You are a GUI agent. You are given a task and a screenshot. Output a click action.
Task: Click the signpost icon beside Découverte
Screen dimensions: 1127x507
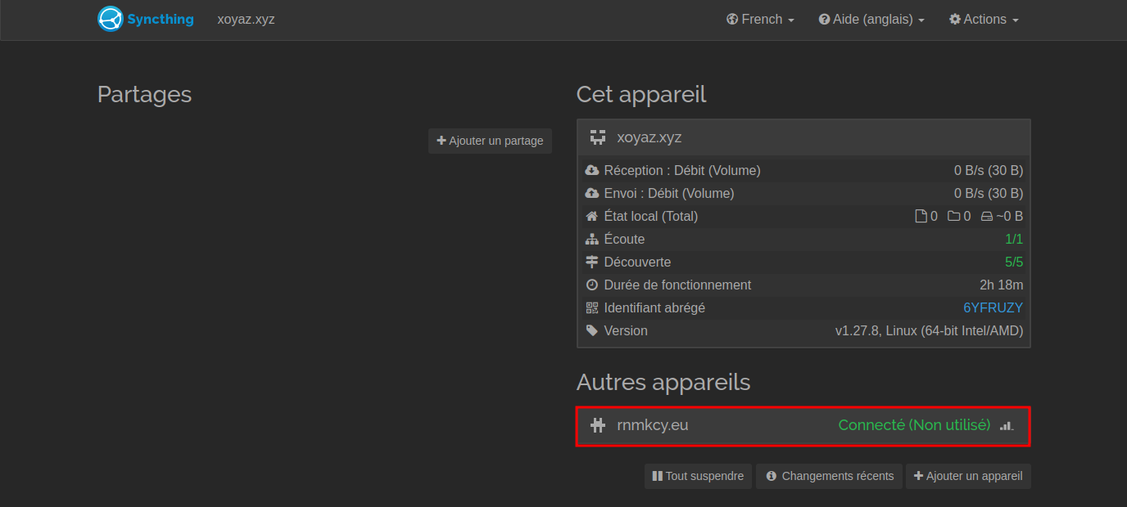click(592, 262)
